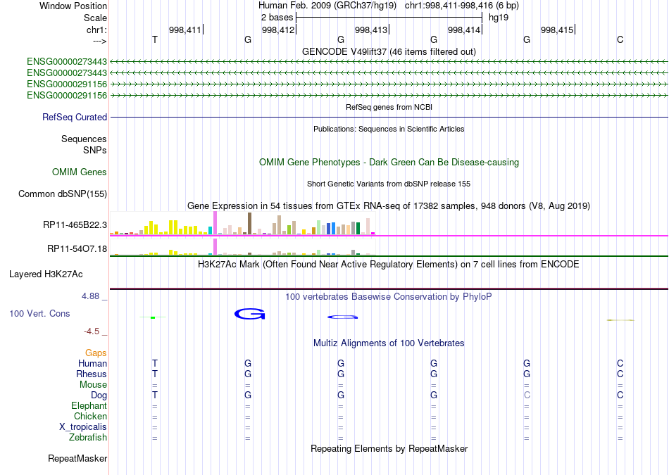The image size is (669, 475).
Task: Click the C base in the Human alignment row
Action: [620, 363]
